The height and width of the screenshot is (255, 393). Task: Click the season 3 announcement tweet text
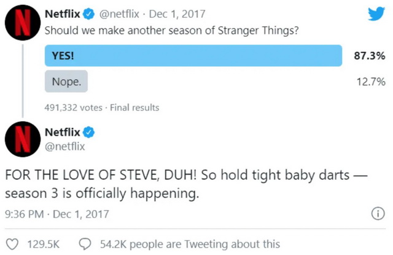pos(184,184)
